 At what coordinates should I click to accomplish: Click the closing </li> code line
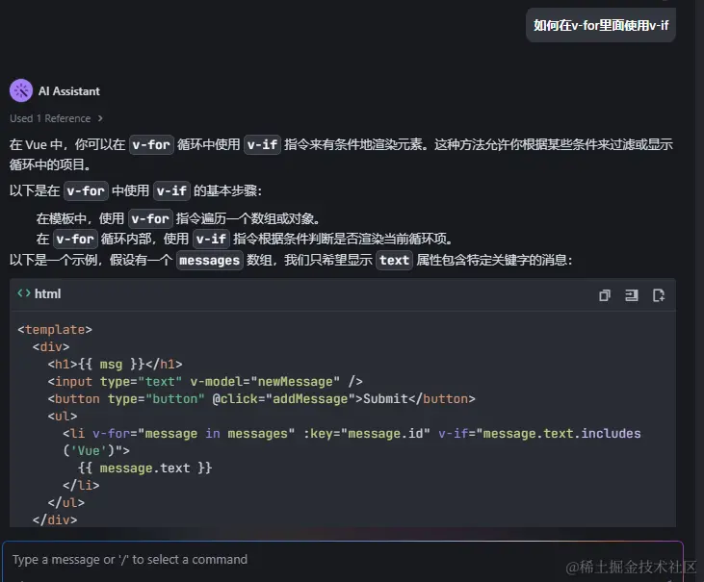click(81, 485)
